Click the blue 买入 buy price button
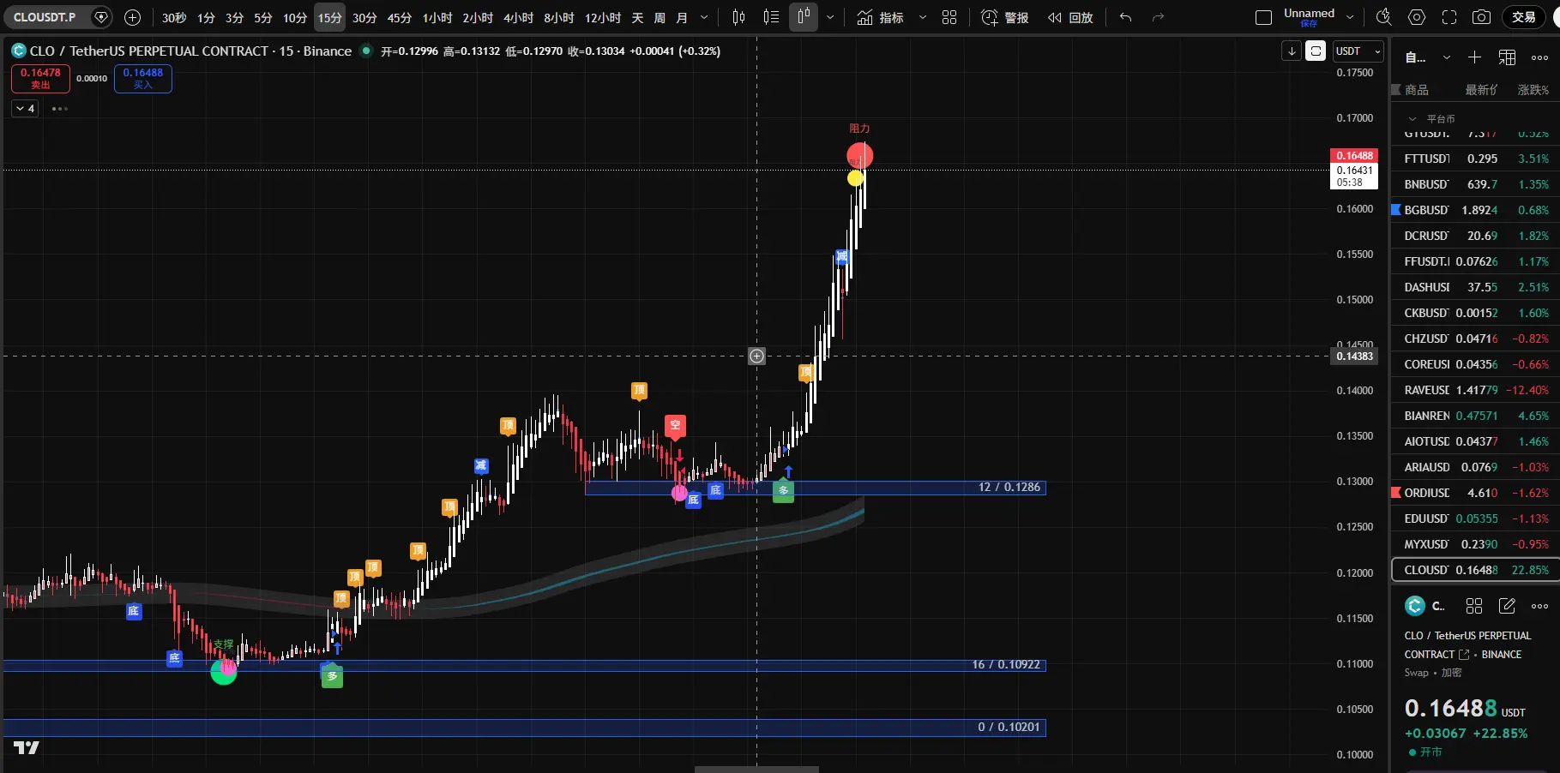The image size is (1560, 773). [x=142, y=78]
